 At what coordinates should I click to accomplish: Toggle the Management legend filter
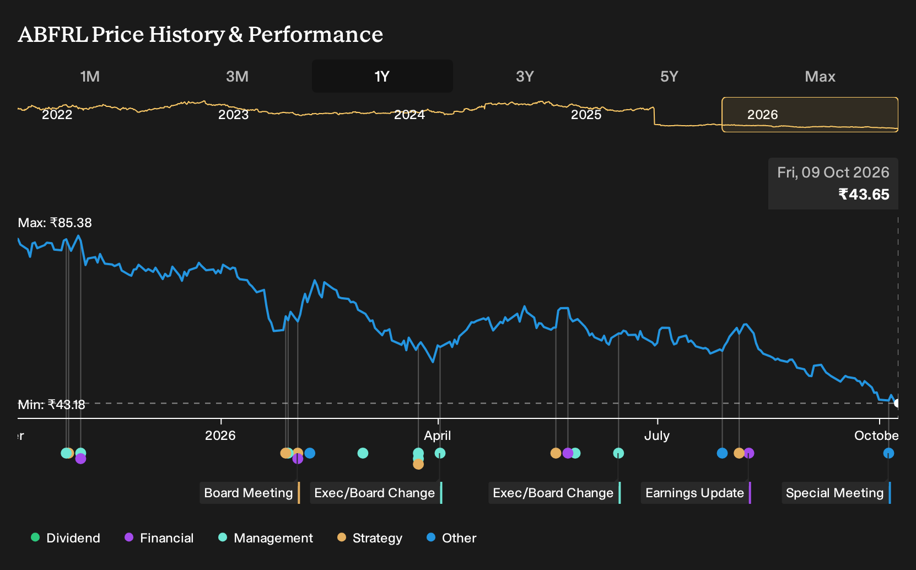coord(266,538)
